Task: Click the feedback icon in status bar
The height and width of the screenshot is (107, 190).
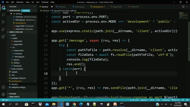Action: 183,100
